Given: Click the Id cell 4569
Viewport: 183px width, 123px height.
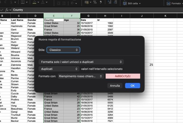Looking at the screenshot, I should coord(105,118).
